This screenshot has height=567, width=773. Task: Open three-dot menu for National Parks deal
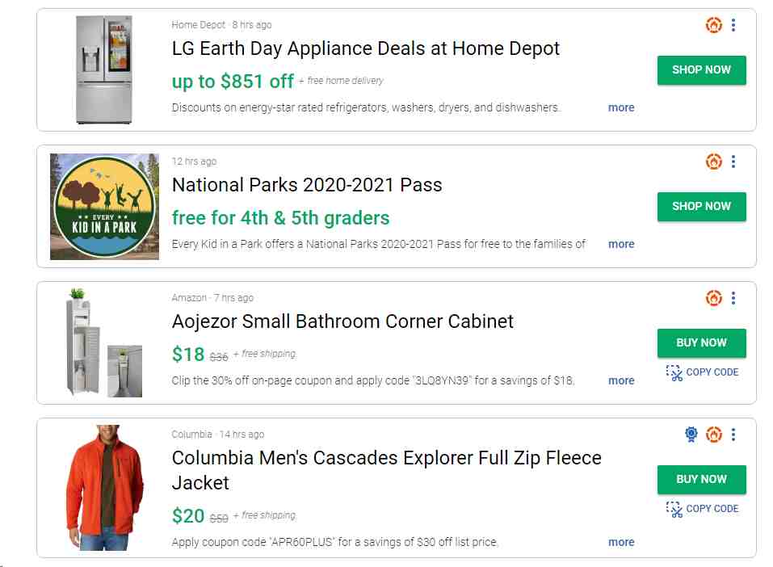coord(733,162)
